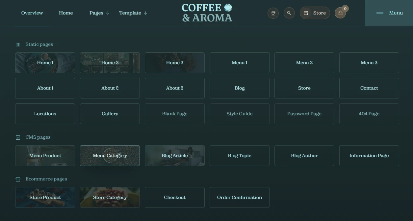
Task: Open the 404 Page link
Action: pyautogui.click(x=369, y=114)
